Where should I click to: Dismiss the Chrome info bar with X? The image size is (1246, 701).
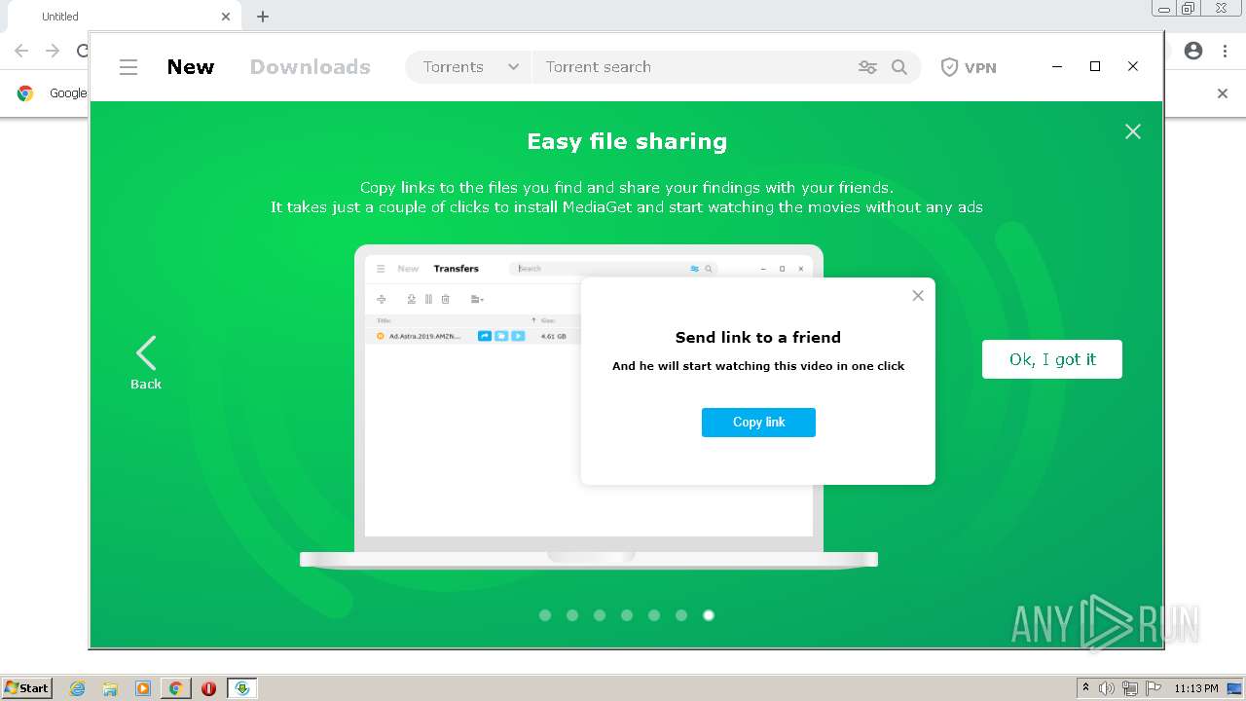click(x=1223, y=93)
